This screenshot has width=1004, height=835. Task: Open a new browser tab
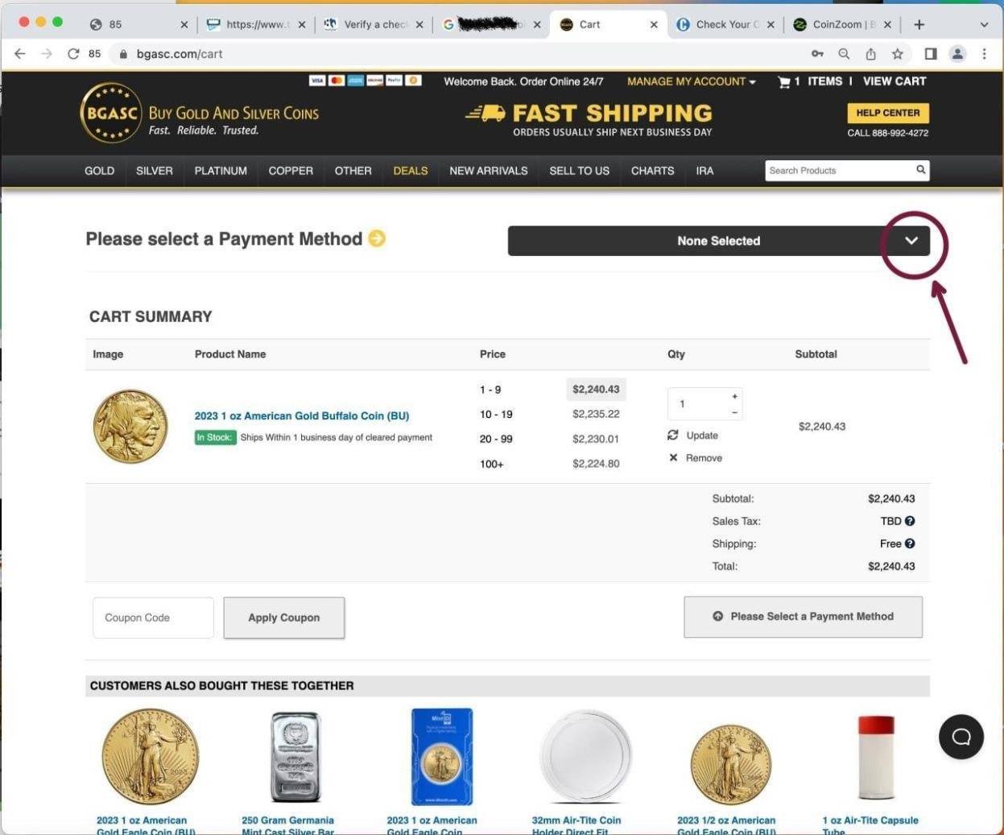[x=919, y=24]
